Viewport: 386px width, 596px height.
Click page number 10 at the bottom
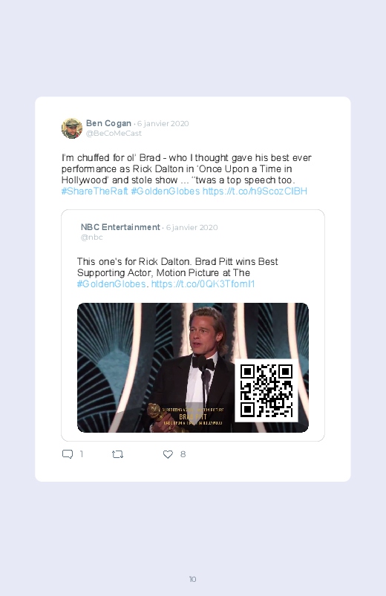[x=193, y=579]
